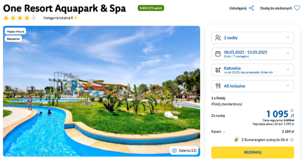Click the aquapark main hotel photo
Screen dimensions: 303x159
[102, 91]
